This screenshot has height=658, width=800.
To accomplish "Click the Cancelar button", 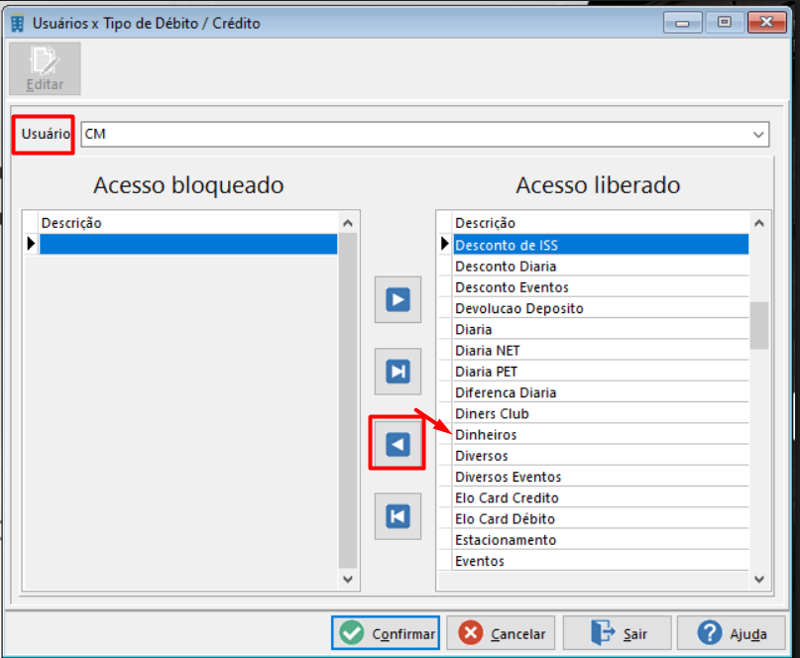I will coord(501,633).
